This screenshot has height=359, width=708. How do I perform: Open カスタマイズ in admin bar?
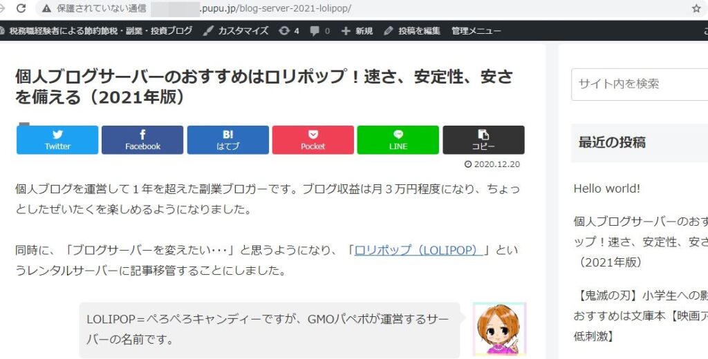pos(235,30)
